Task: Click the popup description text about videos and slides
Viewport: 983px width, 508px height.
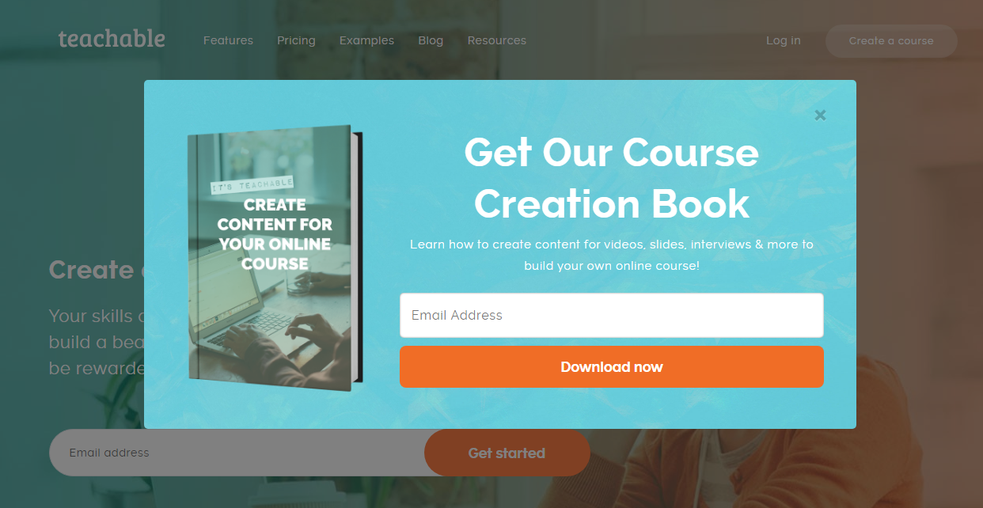Action: [611, 255]
